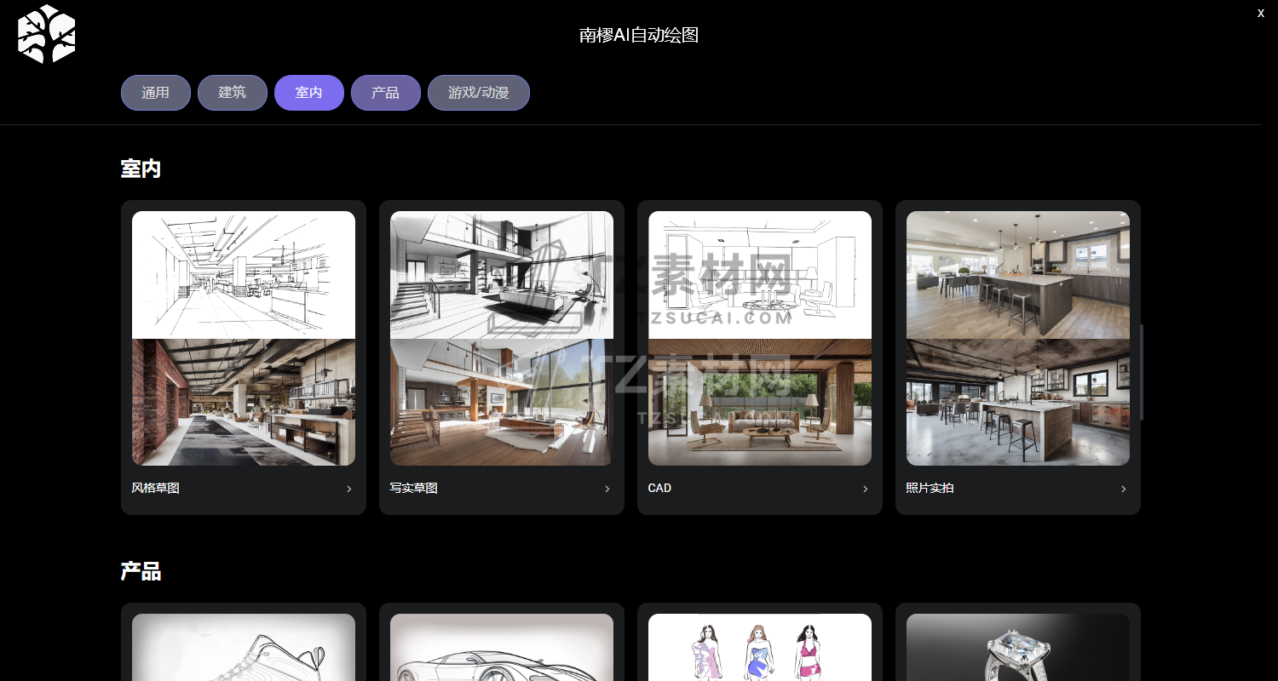
Task: Open the sneaker sketch product thumbnail
Action: tap(244, 648)
